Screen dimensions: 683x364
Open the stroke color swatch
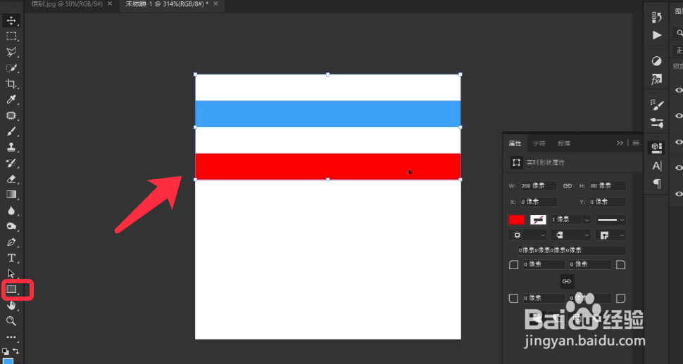[x=538, y=220]
